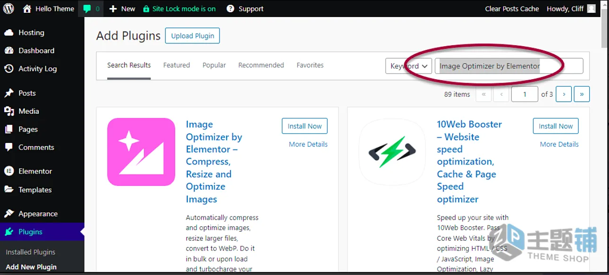Click the Appearance paintbrush icon
609x275 pixels.
[9, 214]
